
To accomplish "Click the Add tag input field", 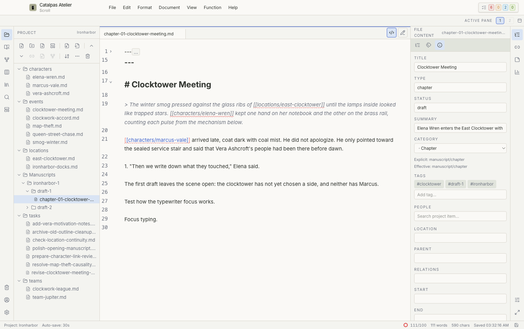I will point(460,194).
